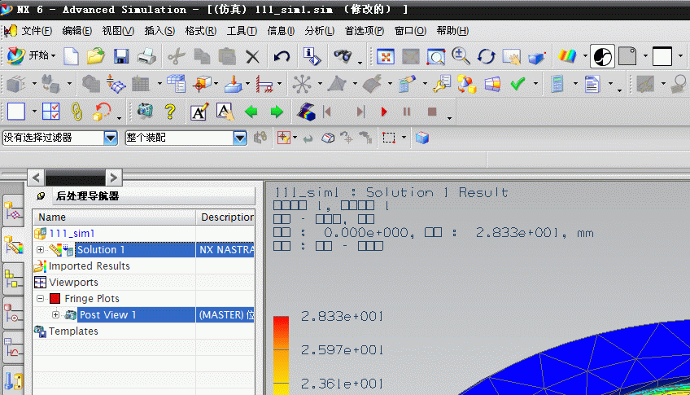The height and width of the screenshot is (395, 690).
Task: Click the Print icon
Action: pyautogui.click(x=146, y=56)
